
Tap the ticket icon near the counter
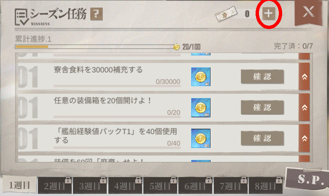226,14
